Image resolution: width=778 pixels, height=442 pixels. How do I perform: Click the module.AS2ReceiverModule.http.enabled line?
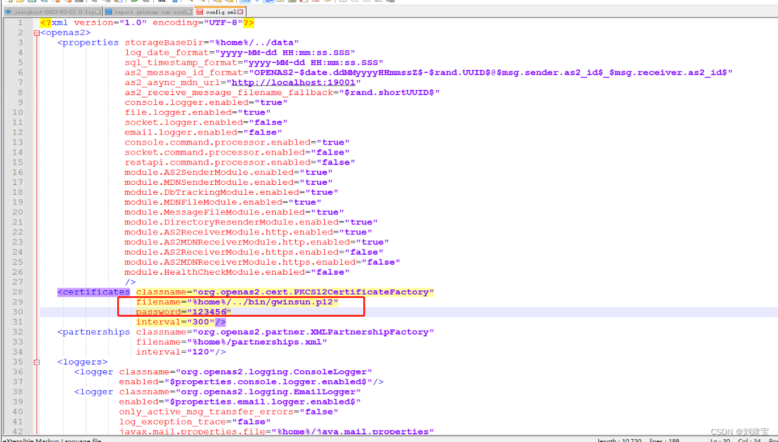pos(248,232)
